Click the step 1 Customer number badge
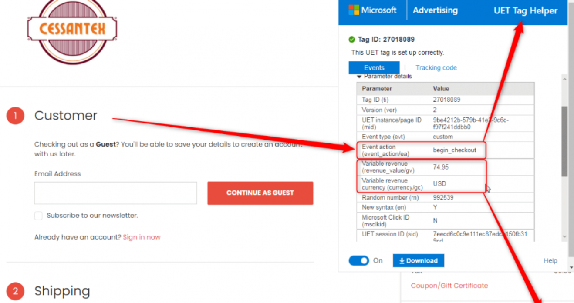 click(x=15, y=116)
